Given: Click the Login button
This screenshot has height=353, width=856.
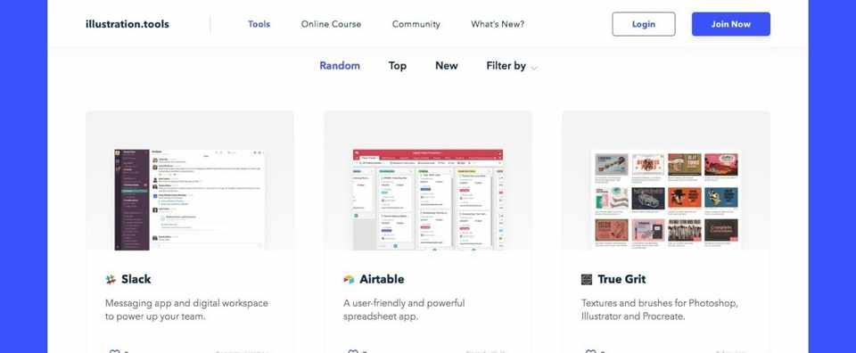Looking at the screenshot, I should pos(644,24).
